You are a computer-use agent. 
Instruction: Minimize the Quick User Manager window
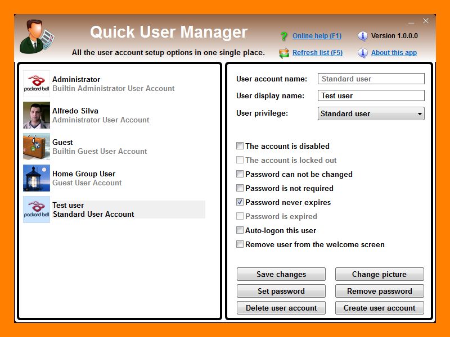(x=411, y=22)
